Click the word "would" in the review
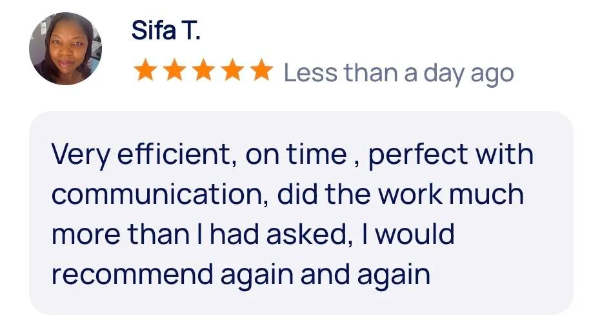Screen dimensions: 591x335 click(x=416, y=234)
